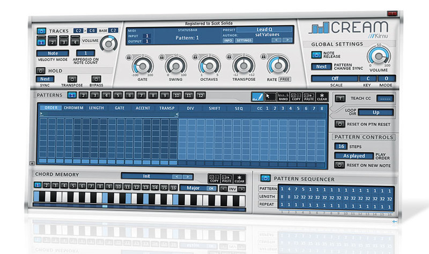Select the pencil draw tool in Patterns
The image size is (429, 254).
(x=259, y=97)
